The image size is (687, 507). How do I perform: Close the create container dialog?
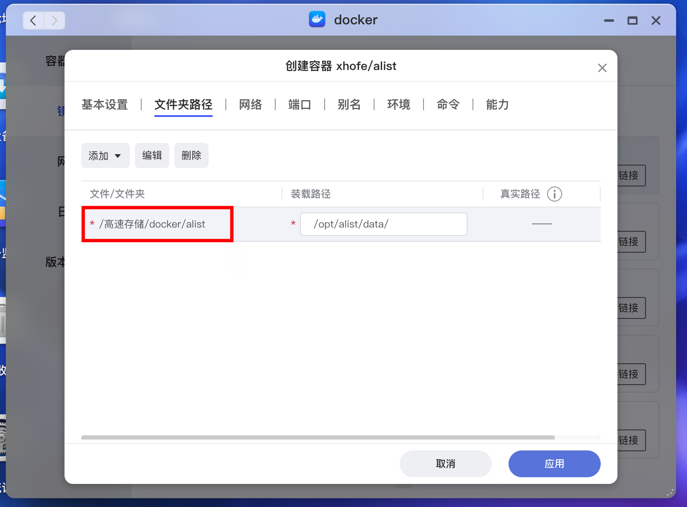(602, 68)
